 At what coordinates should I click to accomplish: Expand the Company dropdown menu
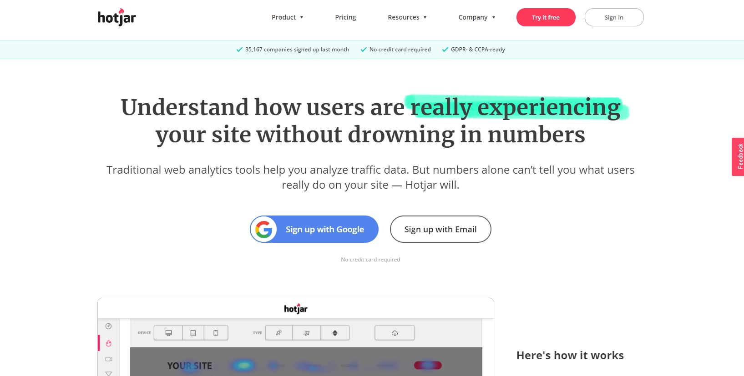coord(477,17)
